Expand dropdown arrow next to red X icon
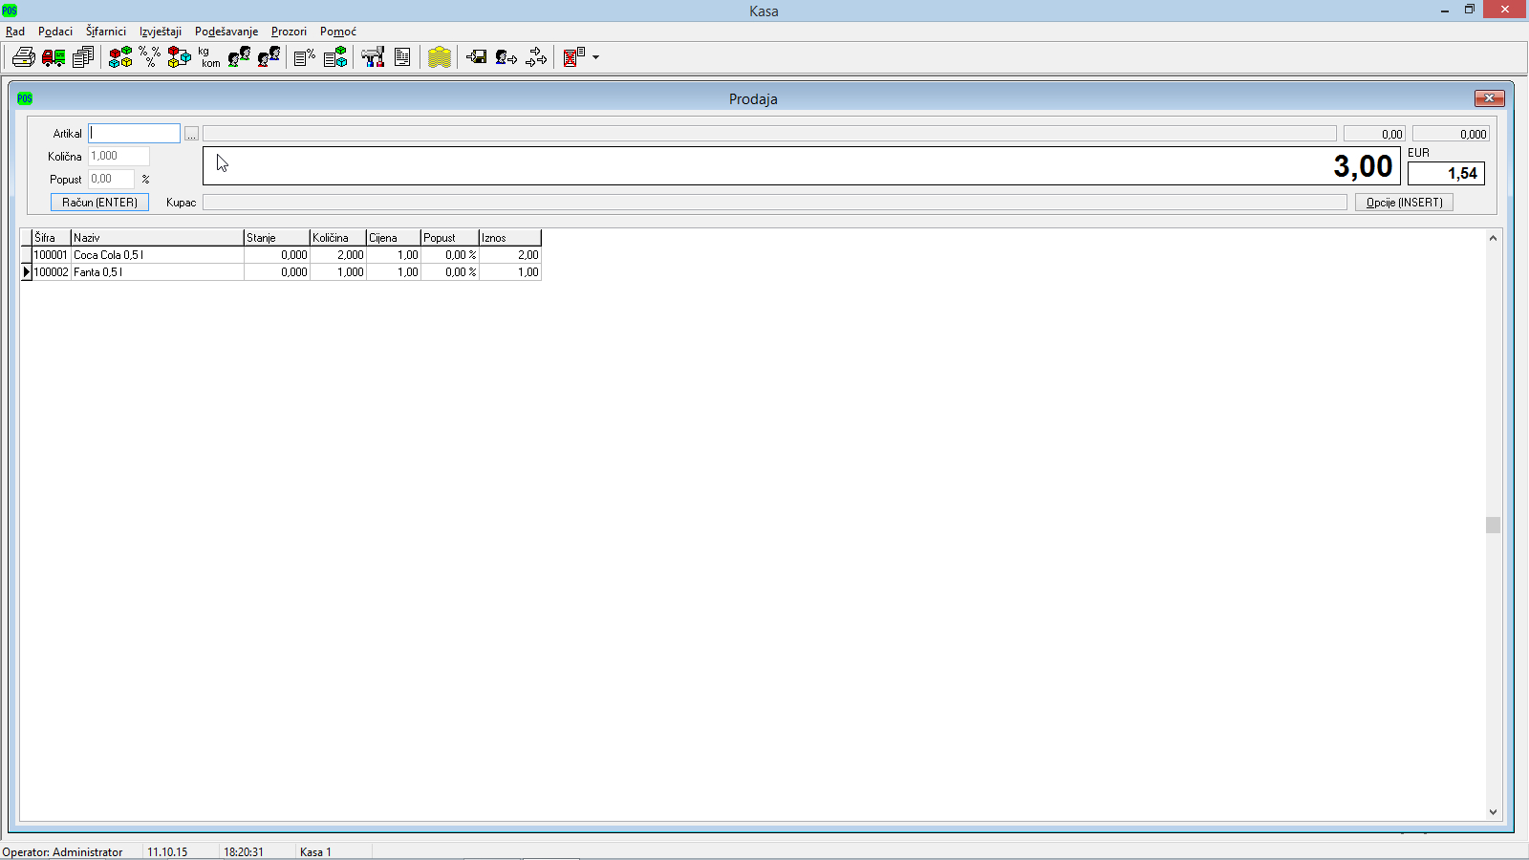The width and height of the screenshot is (1529, 860). pyautogui.click(x=595, y=57)
